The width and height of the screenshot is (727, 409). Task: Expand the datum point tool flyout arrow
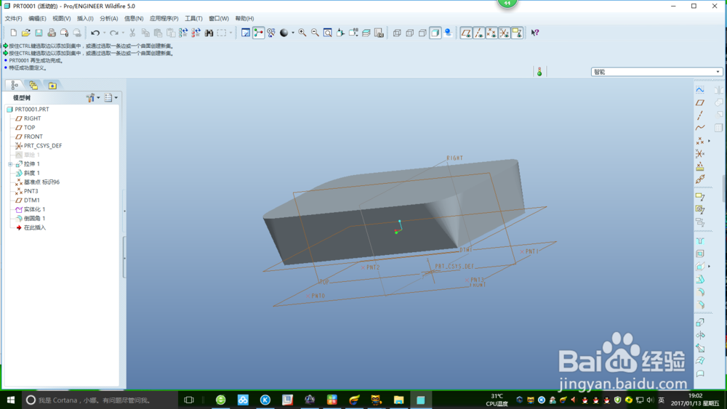709,141
